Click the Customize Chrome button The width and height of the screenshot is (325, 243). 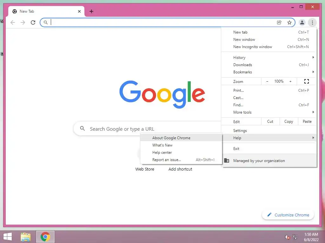tap(288, 215)
